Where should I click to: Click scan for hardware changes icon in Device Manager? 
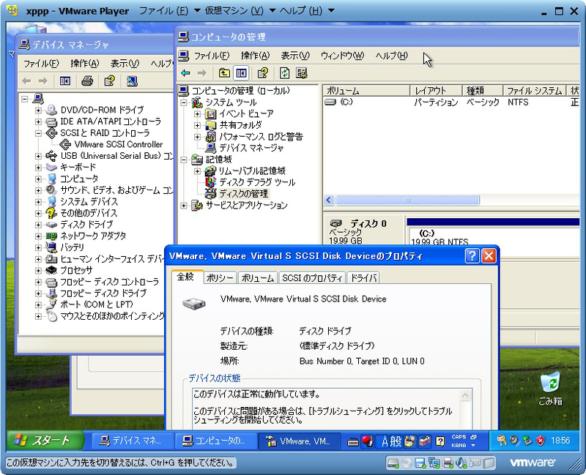coord(132,81)
